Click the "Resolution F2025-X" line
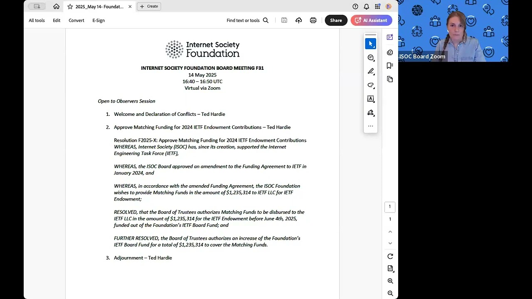This screenshot has width=532, height=299. [x=210, y=140]
